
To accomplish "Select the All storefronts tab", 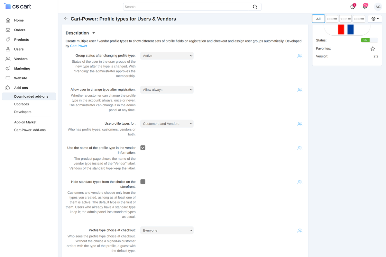I will [318, 19].
